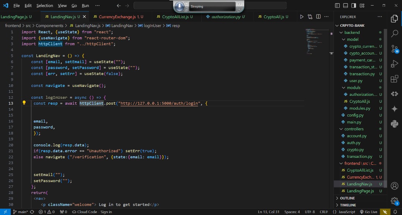Open the Python extension view icon

point(394,124)
